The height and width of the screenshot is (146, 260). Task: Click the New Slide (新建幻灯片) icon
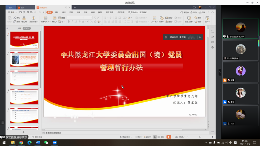coord(45,18)
